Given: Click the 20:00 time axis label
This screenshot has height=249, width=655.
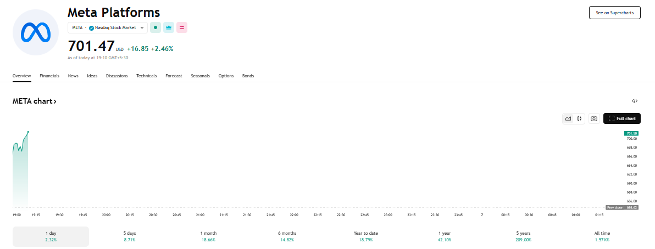Looking at the screenshot, I should point(106,215).
